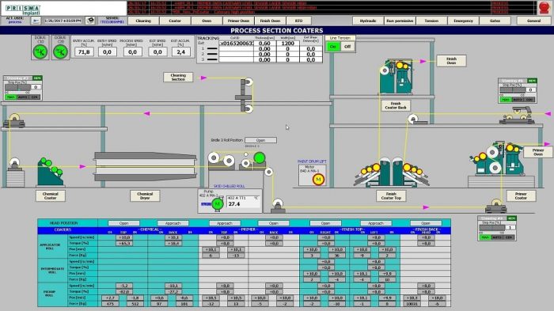
Task: Click the Finish Oven navigation label
Action: [451, 61]
